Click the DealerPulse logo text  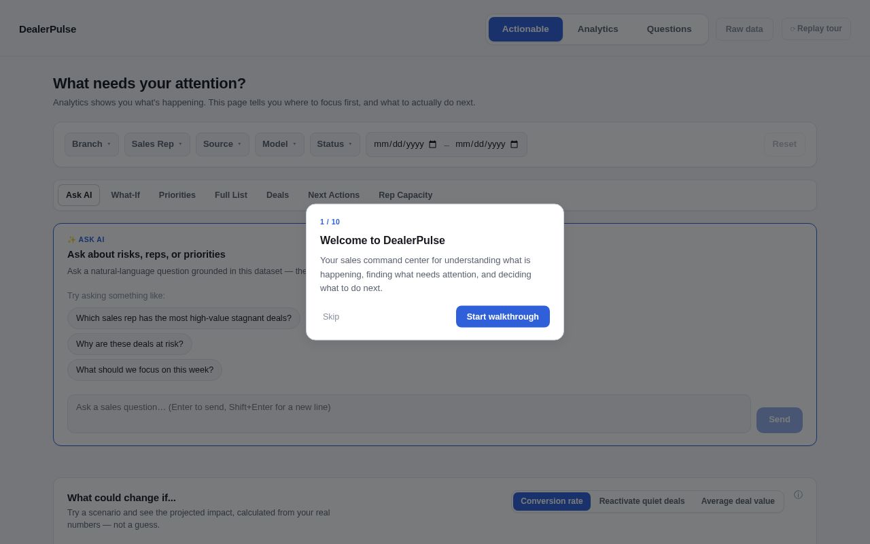click(48, 29)
